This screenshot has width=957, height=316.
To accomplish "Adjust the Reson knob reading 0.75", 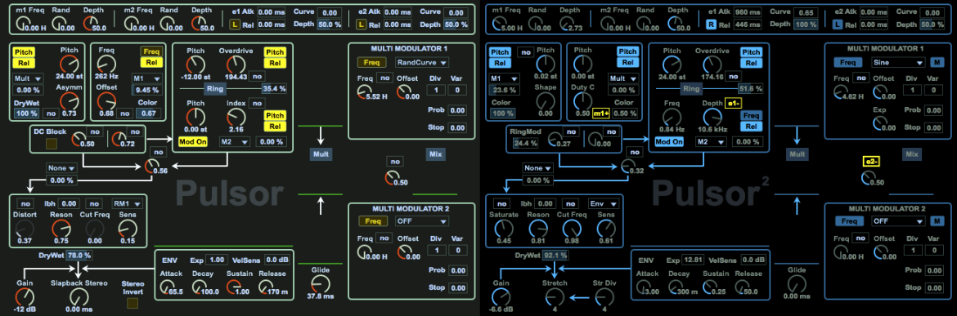I will pyautogui.click(x=61, y=229).
